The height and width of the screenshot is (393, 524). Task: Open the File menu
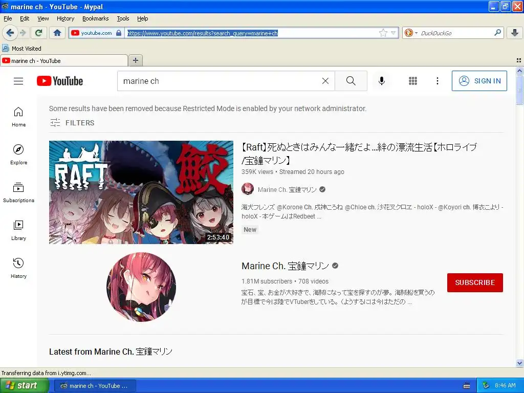pos(8,18)
